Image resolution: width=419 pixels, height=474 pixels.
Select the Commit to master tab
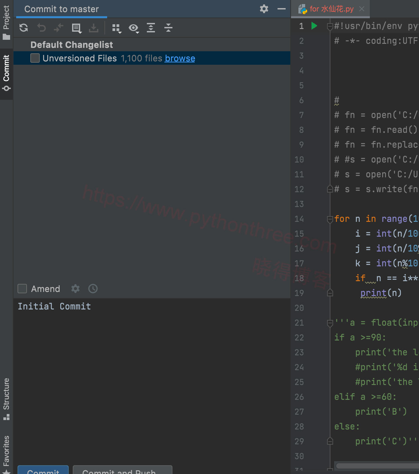point(62,9)
